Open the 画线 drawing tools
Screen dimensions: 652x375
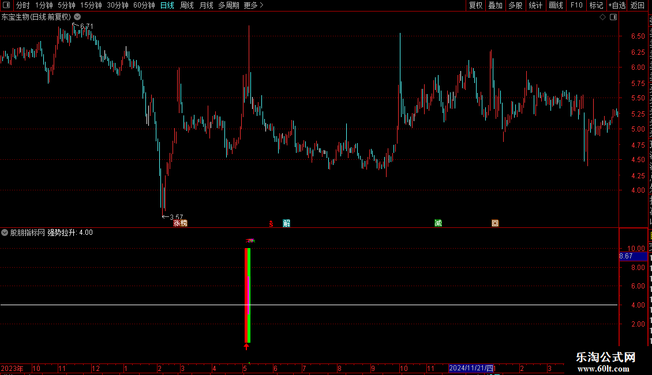coord(556,5)
